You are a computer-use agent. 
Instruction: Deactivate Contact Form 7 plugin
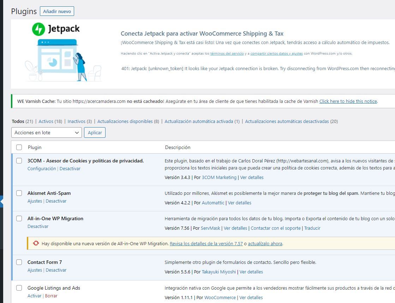pyautogui.click(x=56, y=270)
